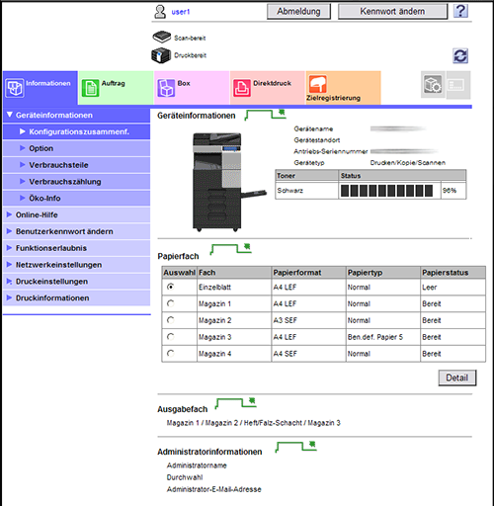494x506 pixels.
Task: Switch to the Box tab
Action: click(x=192, y=88)
